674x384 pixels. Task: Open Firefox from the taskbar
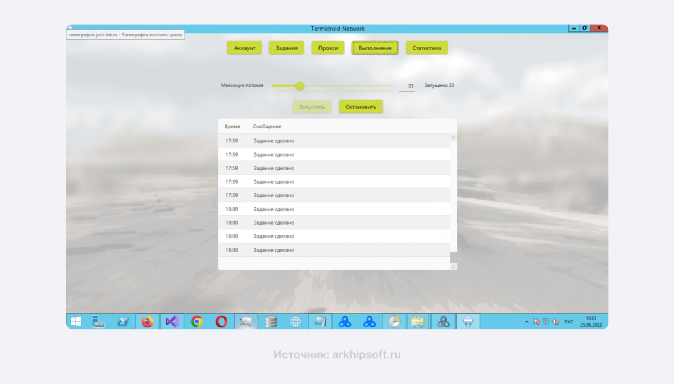[x=147, y=321]
